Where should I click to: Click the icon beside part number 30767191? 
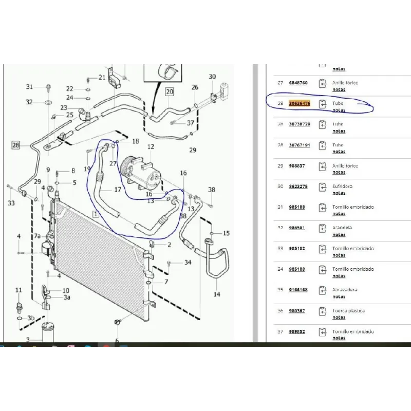[323, 145]
